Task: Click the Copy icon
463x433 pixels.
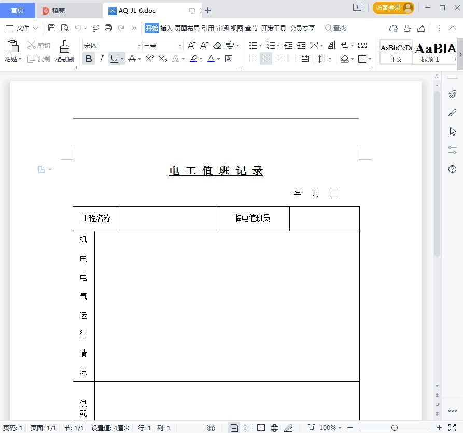Action: click(x=31, y=59)
